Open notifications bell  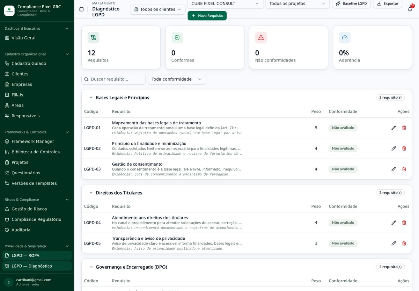click(410, 9)
